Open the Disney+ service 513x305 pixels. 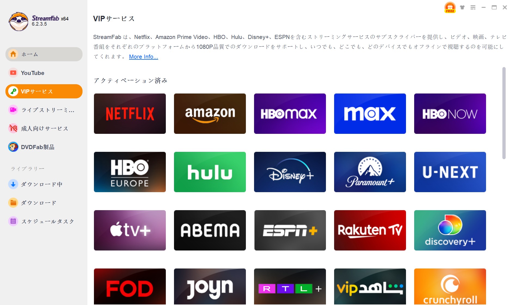pos(290,172)
